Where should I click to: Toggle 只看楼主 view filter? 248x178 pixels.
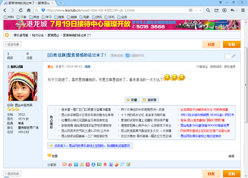(x=202, y=67)
